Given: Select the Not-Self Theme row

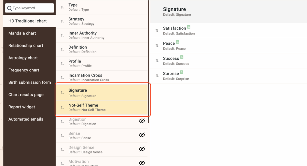Looking at the screenshot, I should tap(83, 107).
